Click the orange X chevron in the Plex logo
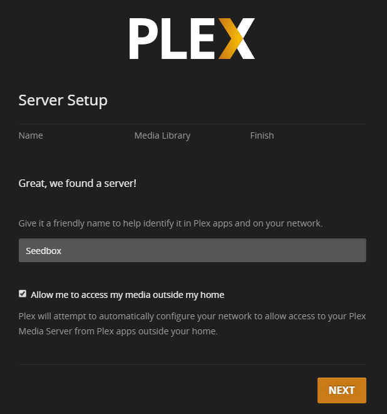Screen dimensions: 387x414 click(x=237, y=39)
